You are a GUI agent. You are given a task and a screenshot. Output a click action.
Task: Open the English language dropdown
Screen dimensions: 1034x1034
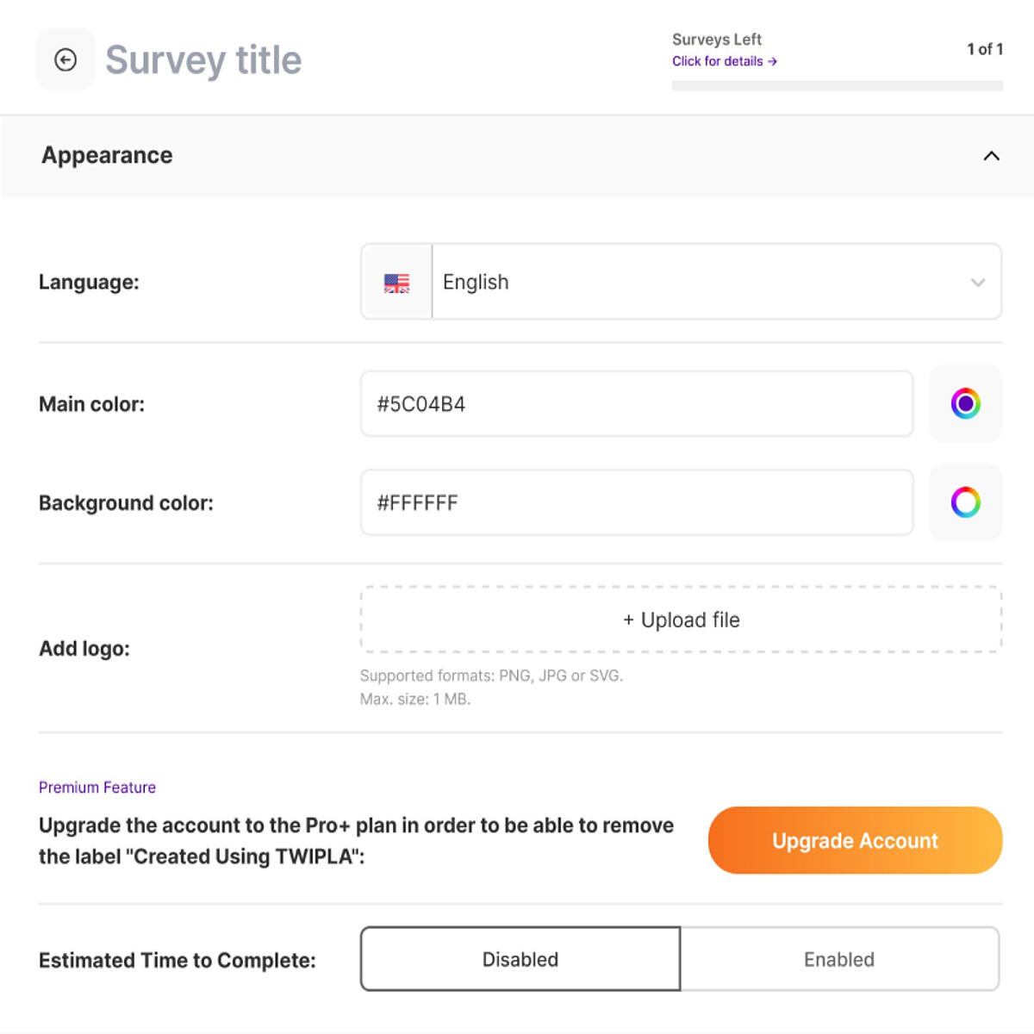681,282
